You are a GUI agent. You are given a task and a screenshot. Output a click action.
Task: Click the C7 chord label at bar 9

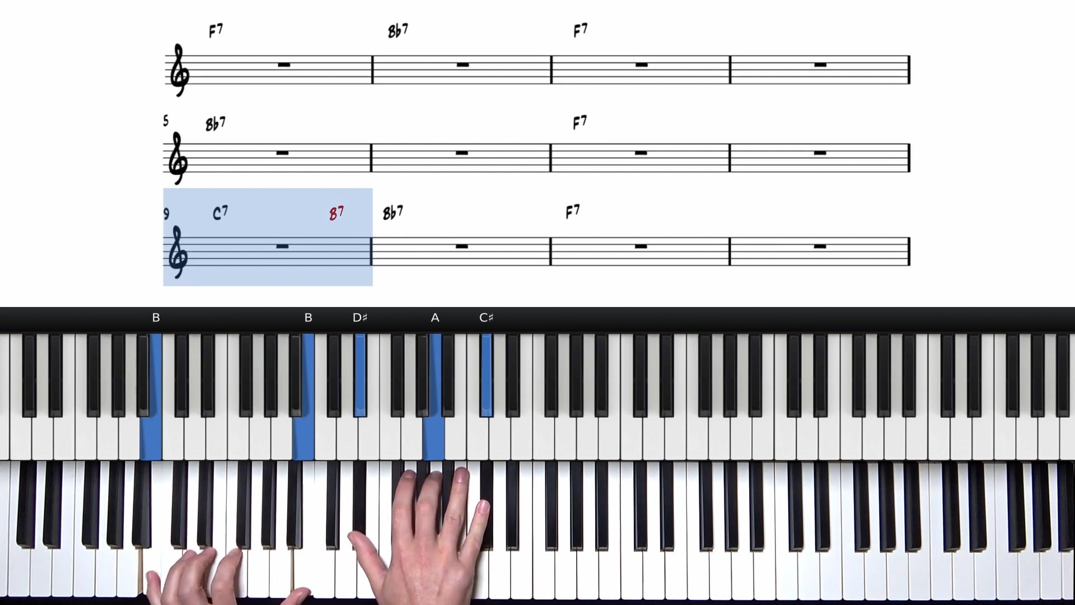220,213
